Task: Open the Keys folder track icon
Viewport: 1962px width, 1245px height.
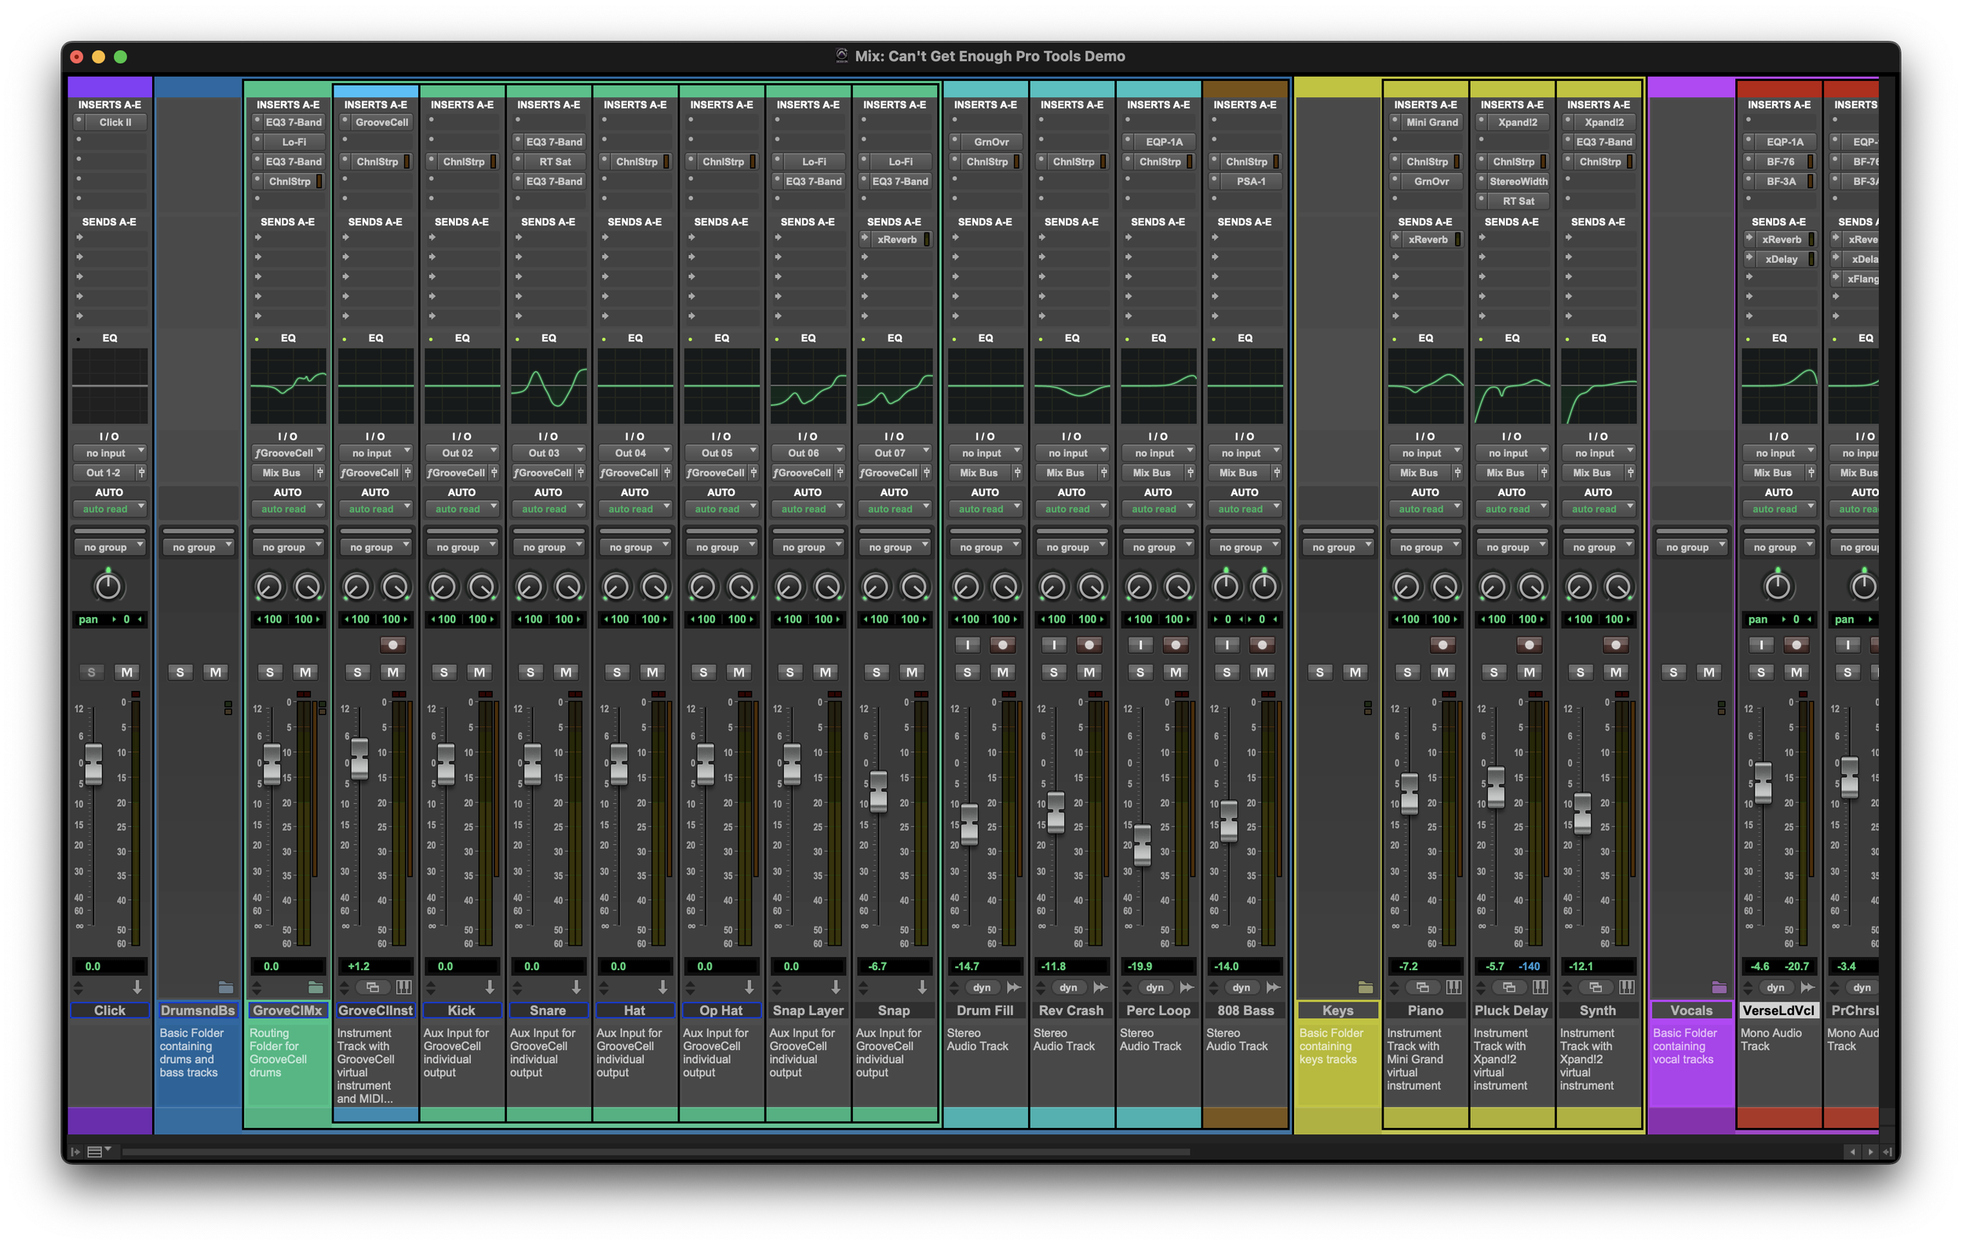Action: 1366,988
